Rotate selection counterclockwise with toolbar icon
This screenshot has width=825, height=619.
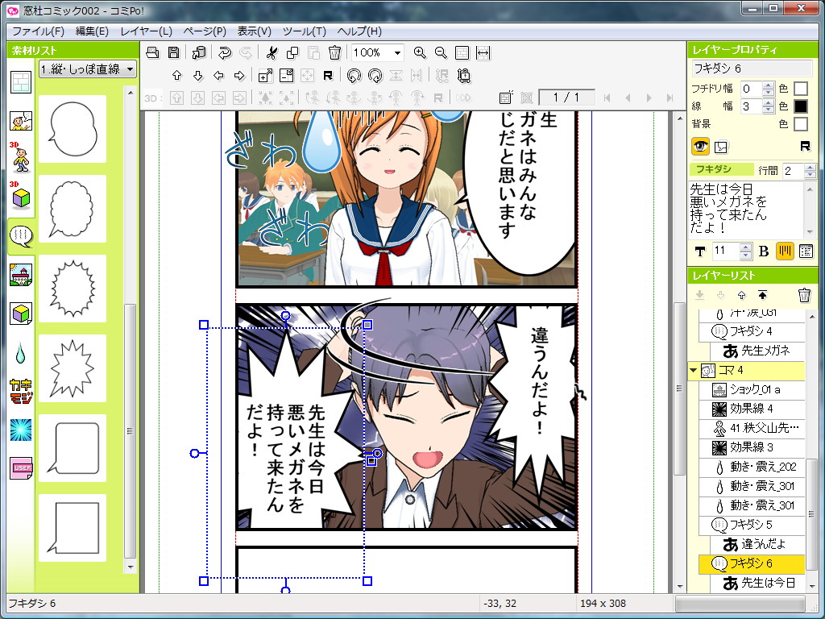[354, 75]
